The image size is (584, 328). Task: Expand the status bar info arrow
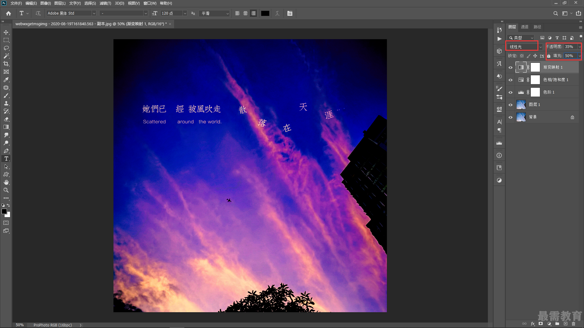click(x=81, y=325)
